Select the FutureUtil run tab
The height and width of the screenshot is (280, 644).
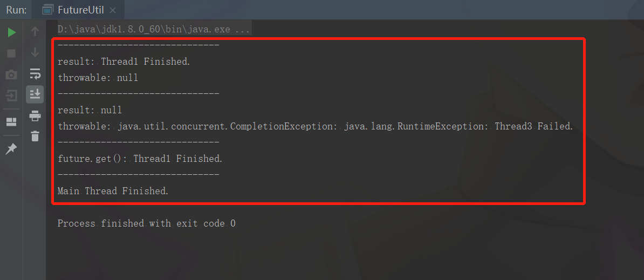point(80,10)
